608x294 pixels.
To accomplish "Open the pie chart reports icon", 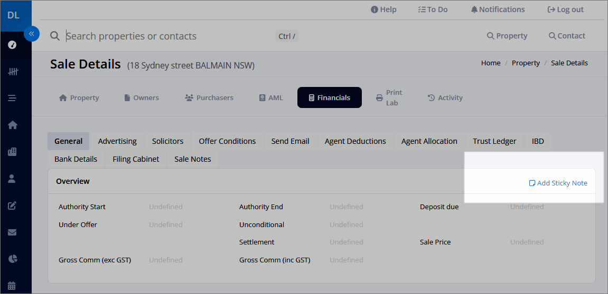I will [12, 259].
